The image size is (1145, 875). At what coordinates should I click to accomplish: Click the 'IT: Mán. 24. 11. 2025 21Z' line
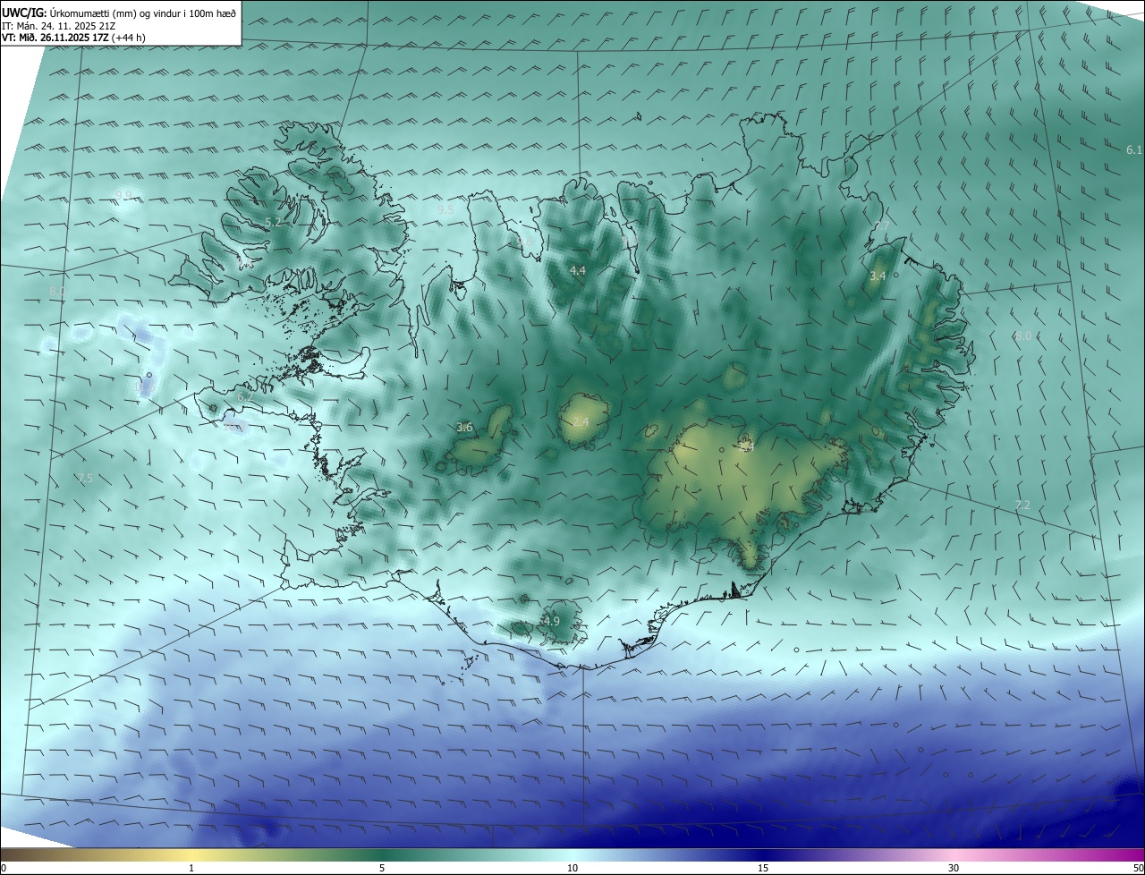coord(59,24)
